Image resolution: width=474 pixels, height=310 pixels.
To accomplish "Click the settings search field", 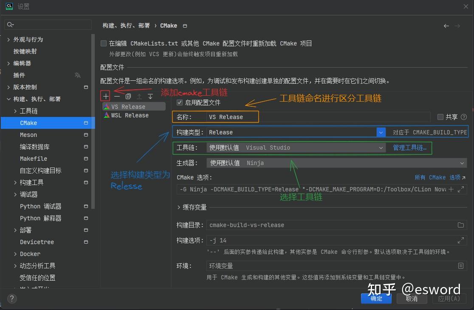I will (48, 24).
